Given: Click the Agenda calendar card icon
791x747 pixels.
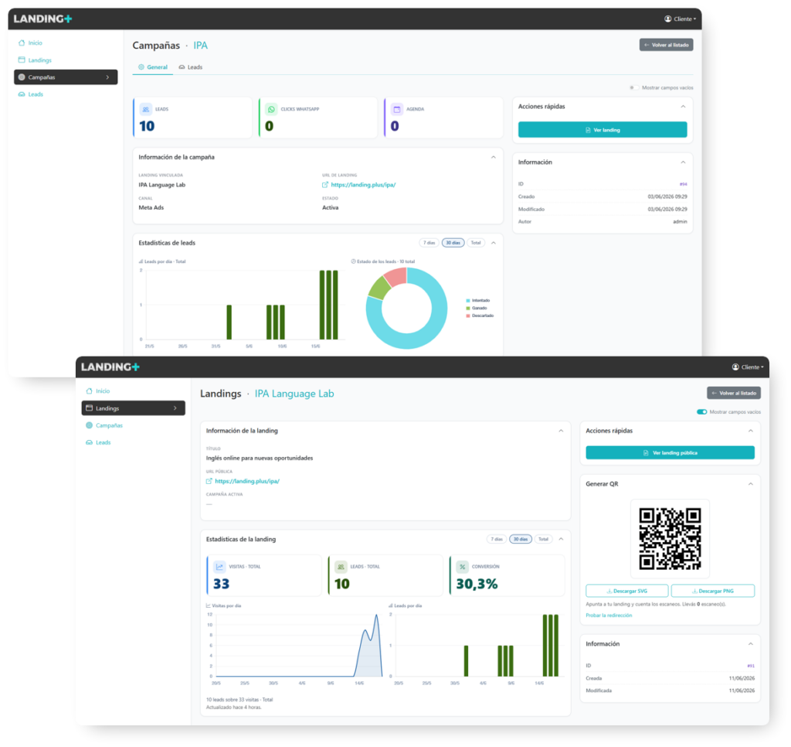Looking at the screenshot, I should click(x=397, y=109).
